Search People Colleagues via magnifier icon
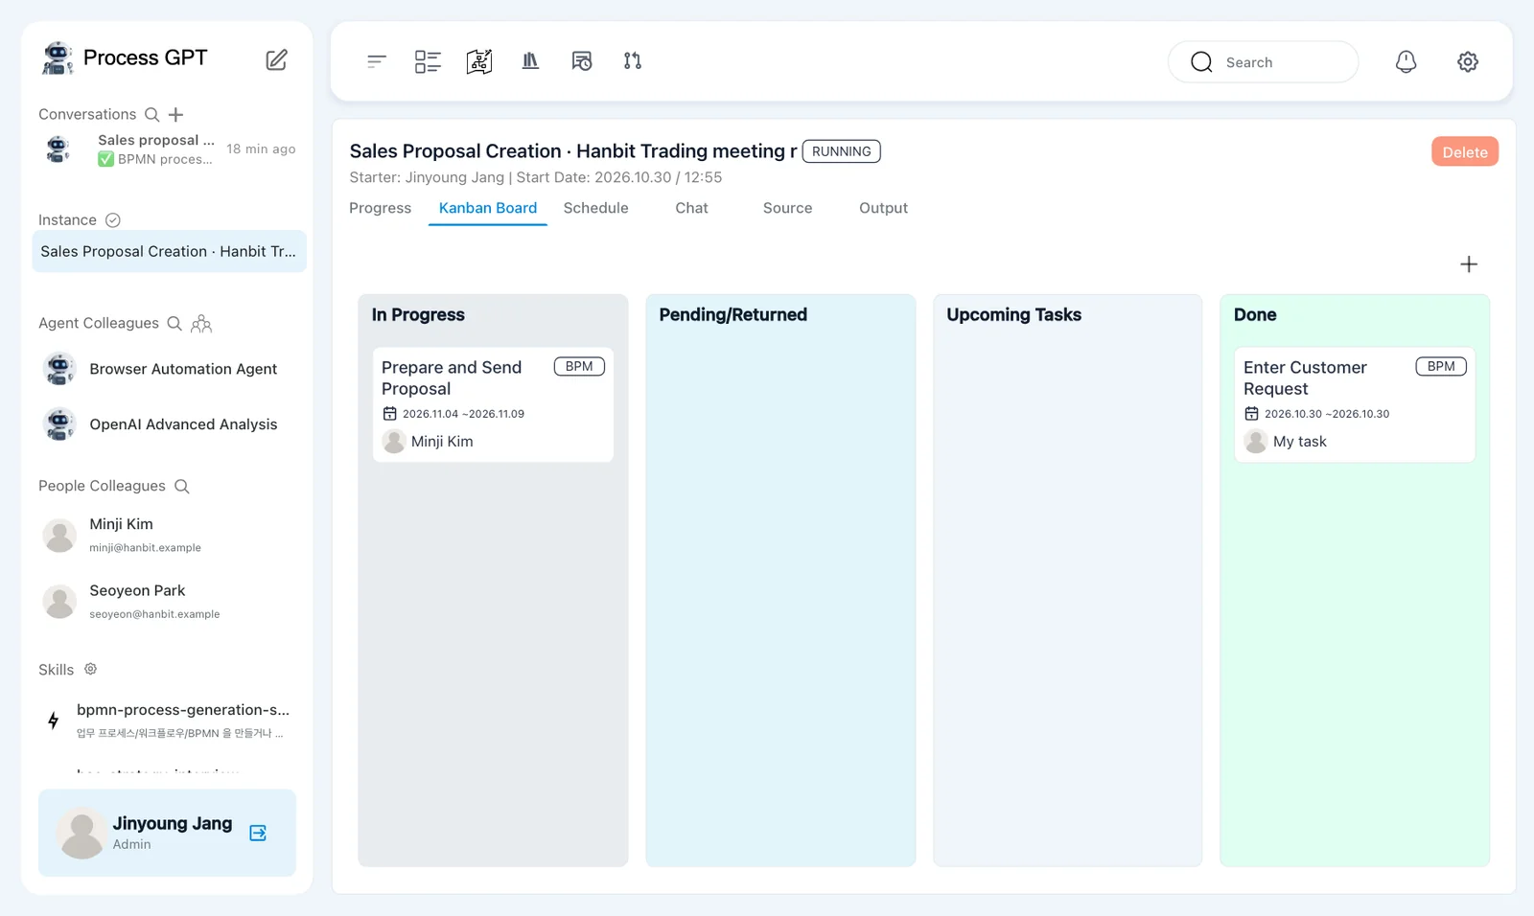 [182, 486]
